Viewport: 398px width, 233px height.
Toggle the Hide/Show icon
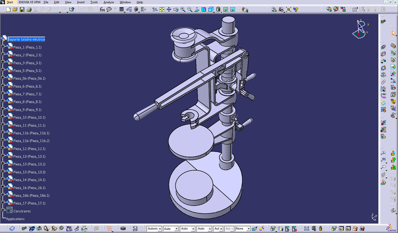(x=225, y=10)
